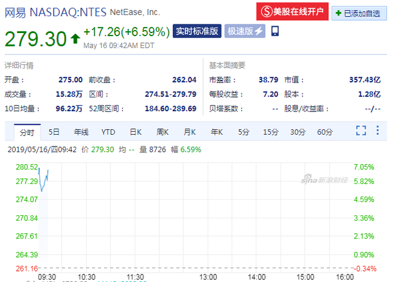Image resolution: width=393 pixels, height=282 pixels.
Task: Click the 详细行情 section heading
Action: coord(19,66)
